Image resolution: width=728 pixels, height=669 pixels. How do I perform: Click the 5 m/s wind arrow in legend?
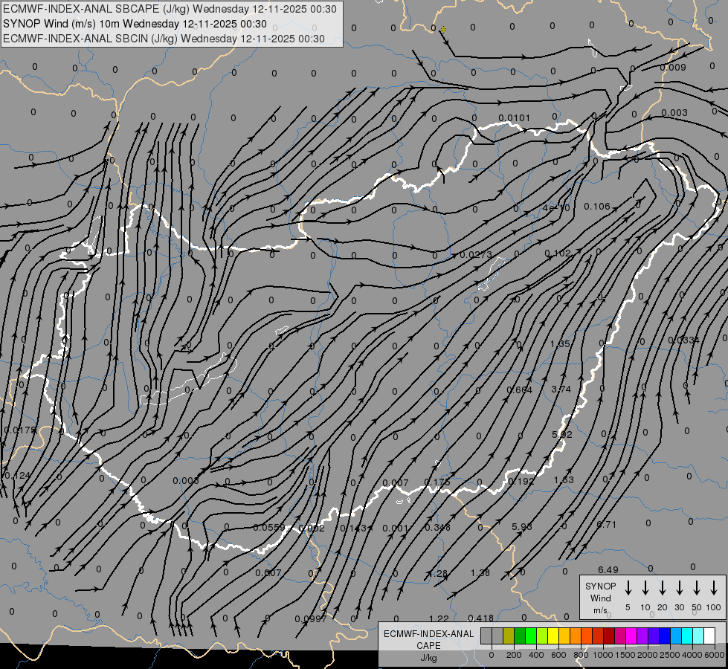pyautogui.click(x=628, y=588)
